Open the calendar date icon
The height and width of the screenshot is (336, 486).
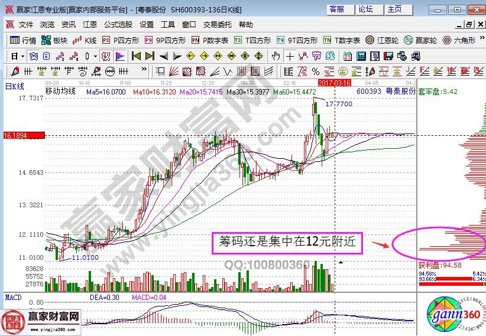coord(346,56)
